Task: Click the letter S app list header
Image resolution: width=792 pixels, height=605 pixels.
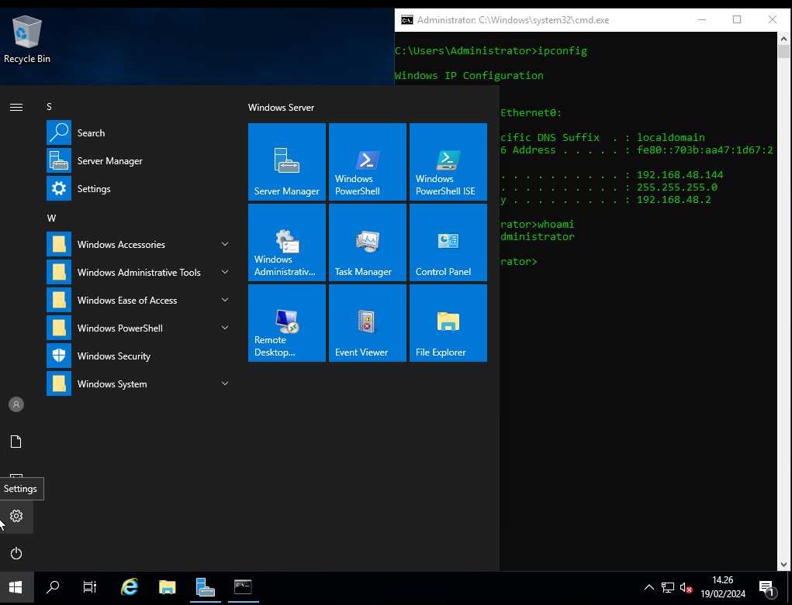Action: [x=49, y=107]
